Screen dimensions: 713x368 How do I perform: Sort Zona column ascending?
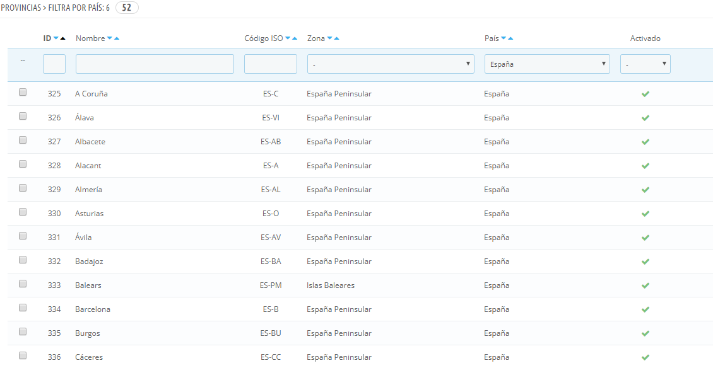336,38
